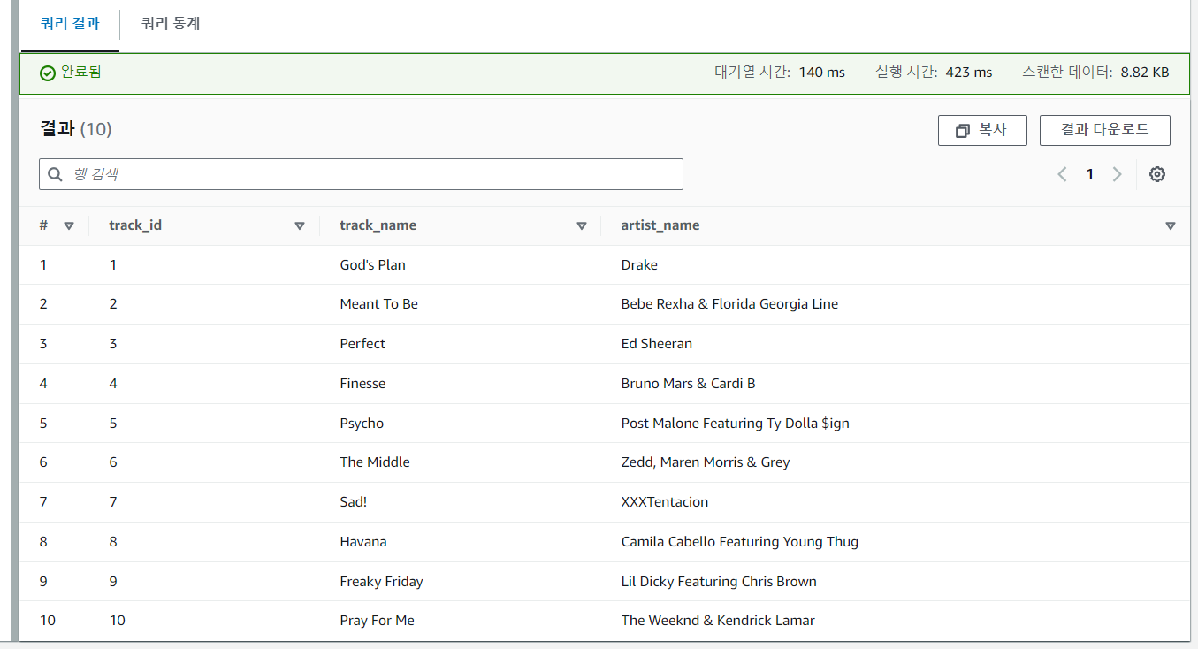Select The Middle track cell
The image size is (1198, 649).
pos(375,462)
